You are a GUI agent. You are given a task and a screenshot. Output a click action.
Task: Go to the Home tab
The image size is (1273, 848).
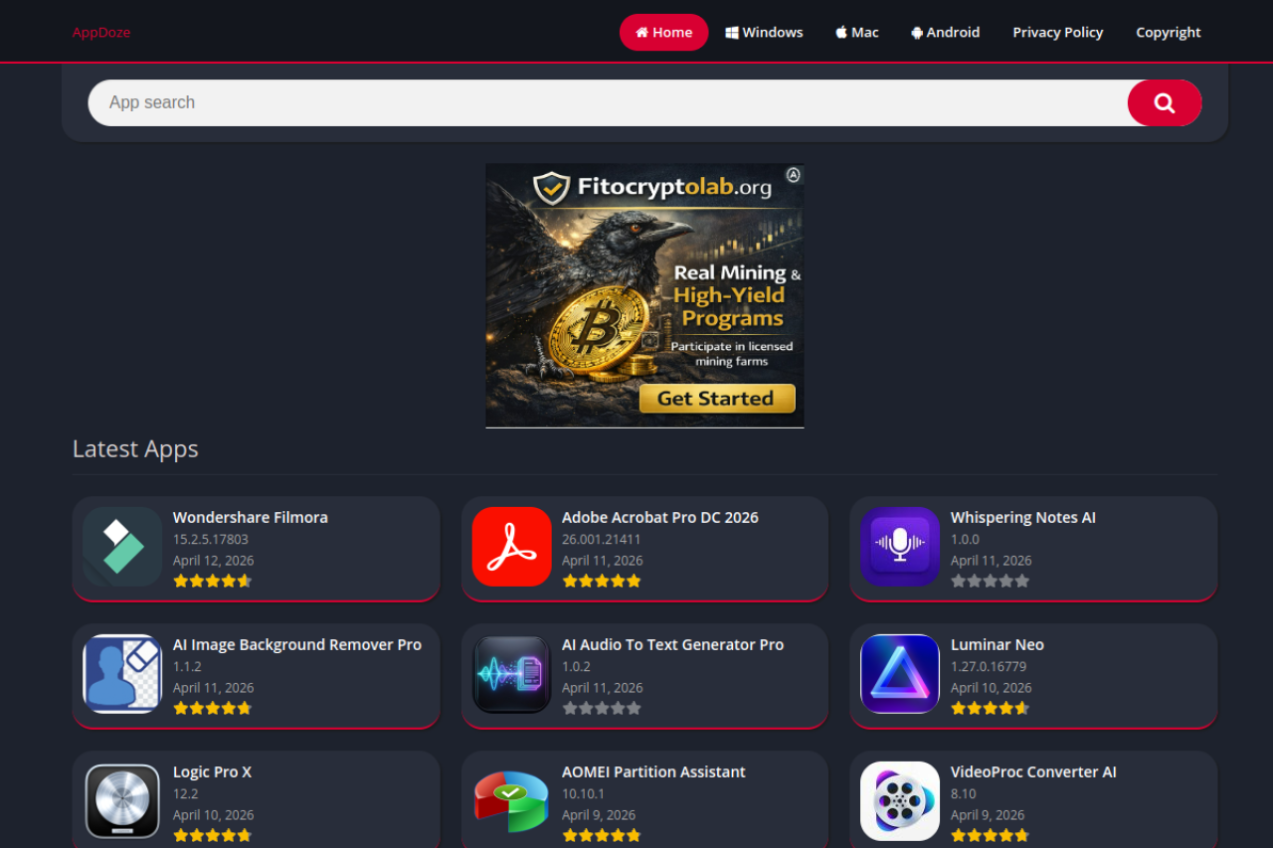point(663,32)
